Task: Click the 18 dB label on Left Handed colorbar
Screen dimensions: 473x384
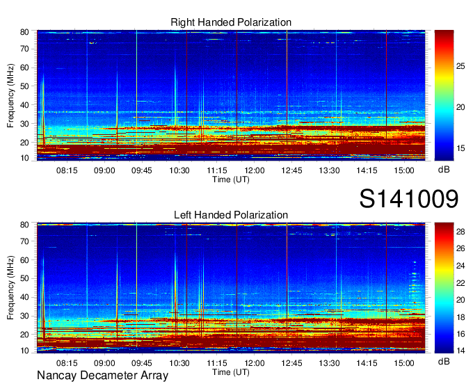Action: [460, 317]
